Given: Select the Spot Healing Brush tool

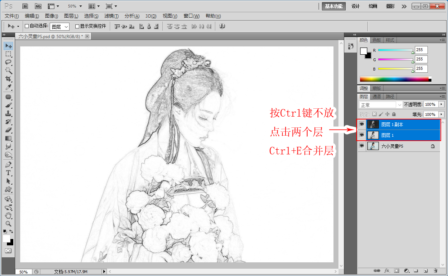Looking at the screenshot, I should (8, 97).
